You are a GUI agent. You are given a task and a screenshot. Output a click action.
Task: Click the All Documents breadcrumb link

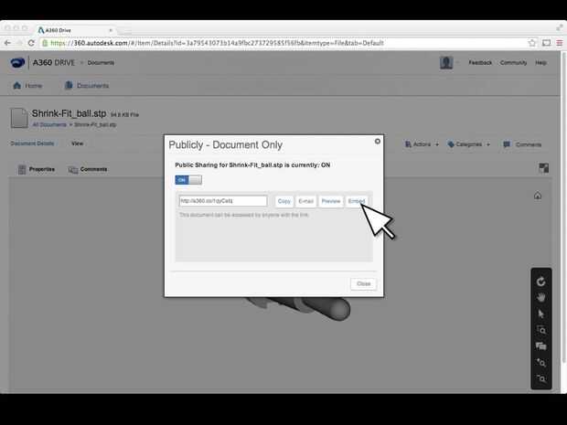coord(49,124)
